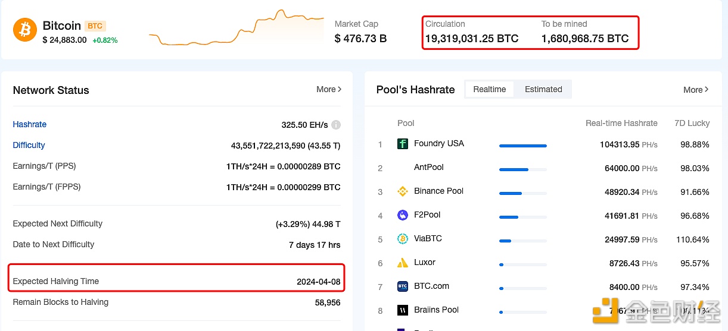Click the 64000.00 PH/s hashrate value
Screen dimensions: 728x331
[631, 168]
